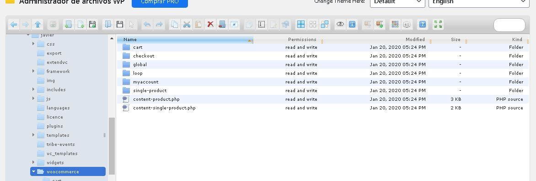
Task: Select the languages folder in tree
Action: [58, 108]
